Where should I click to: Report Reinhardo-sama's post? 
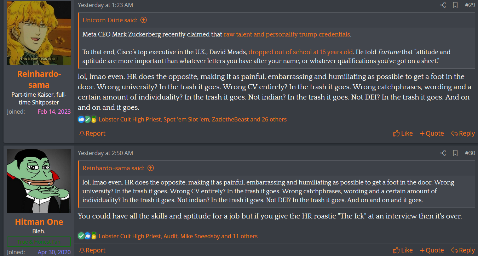pyautogui.click(x=92, y=133)
